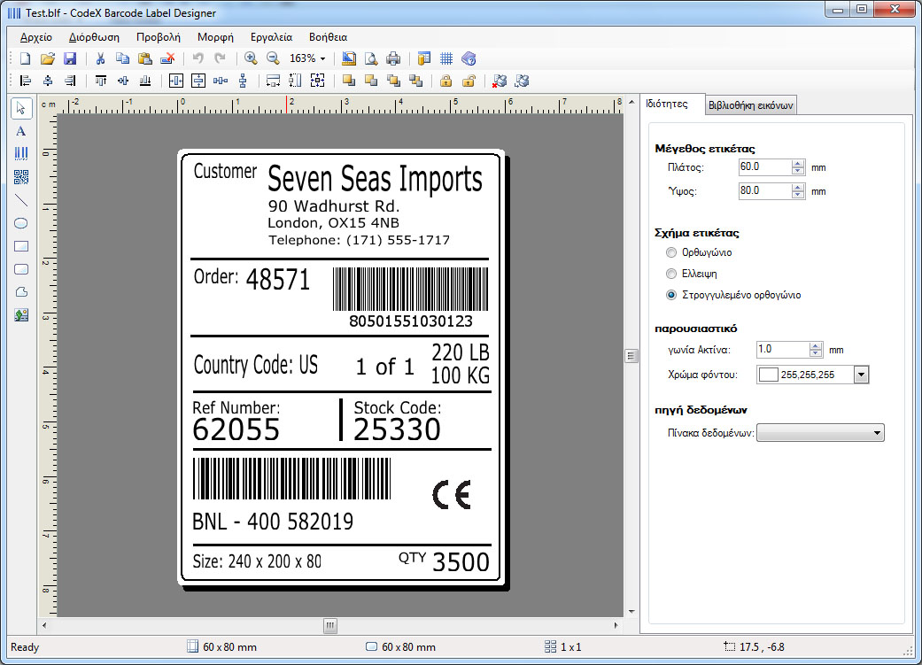This screenshot has height=665, width=922.
Task: Select the Text tool
Action: (x=21, y=131)
